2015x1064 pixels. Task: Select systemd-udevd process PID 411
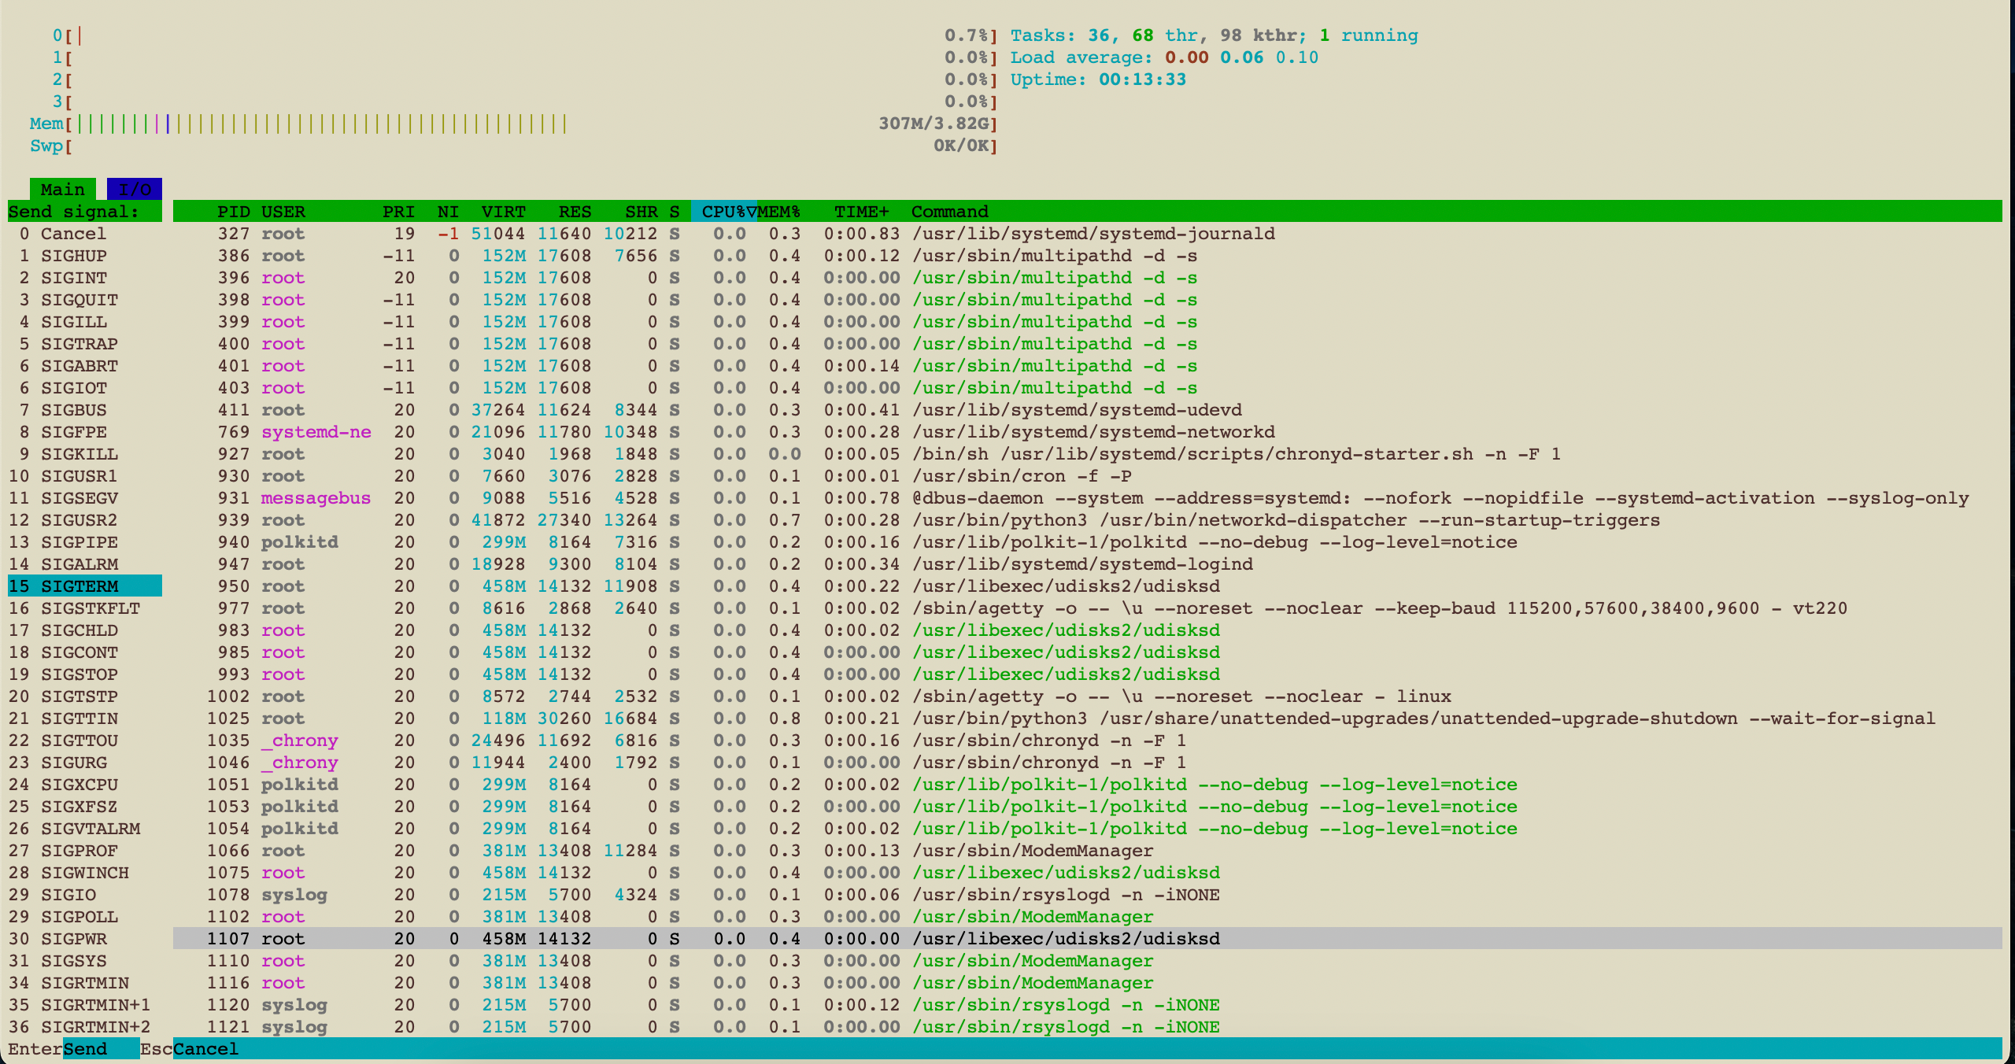pyautogui.click(x=1087, y=410)
